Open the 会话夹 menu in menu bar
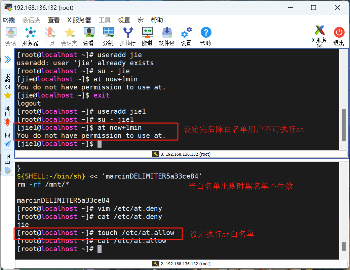Screen dimensions: 350x270 31,20
